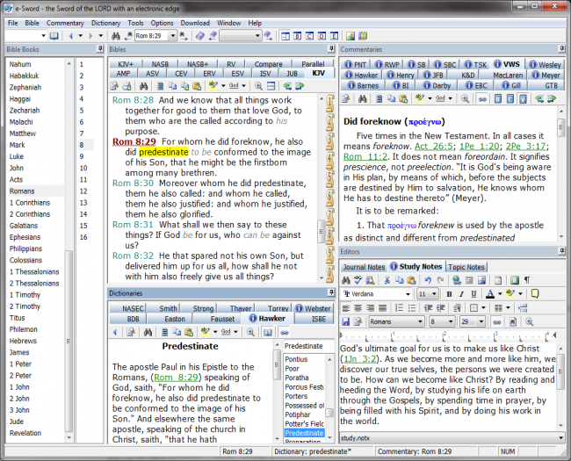Click the binoculars search icon in main toolbar
Viewport: 571px width, 461px height.
coord(116,36)
